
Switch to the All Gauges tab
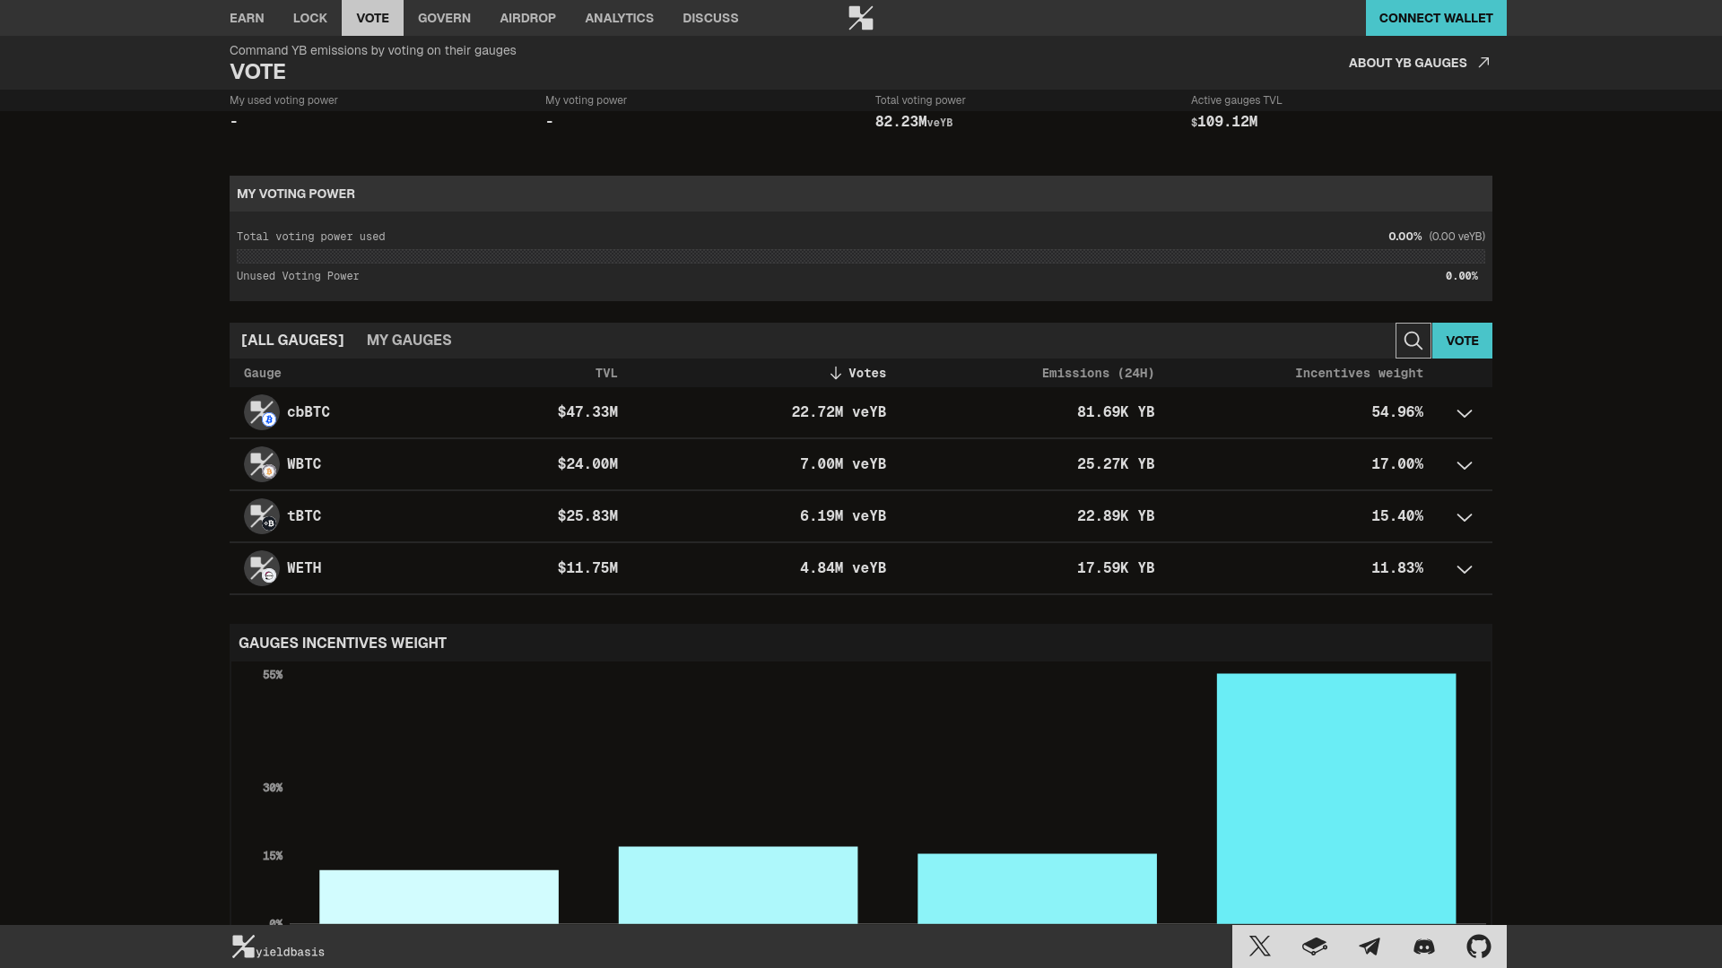(x=292, y=340)
